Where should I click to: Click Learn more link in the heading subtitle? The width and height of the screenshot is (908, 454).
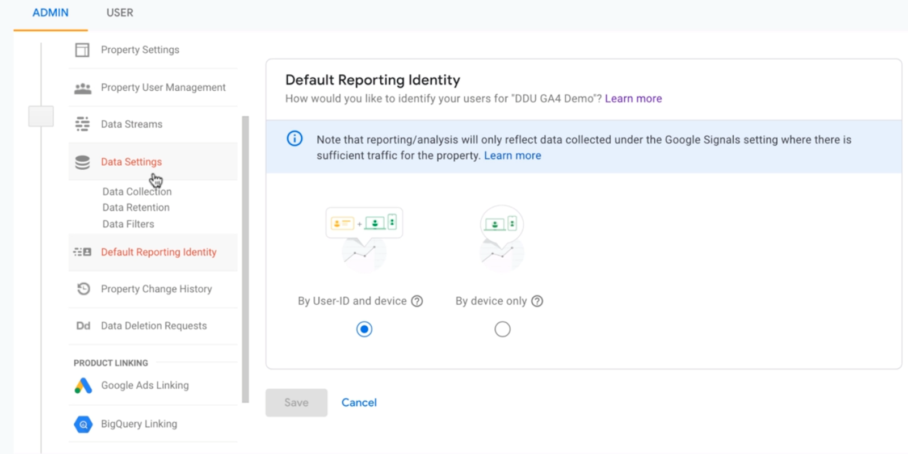pyautogui.click(x=633, y=99)
